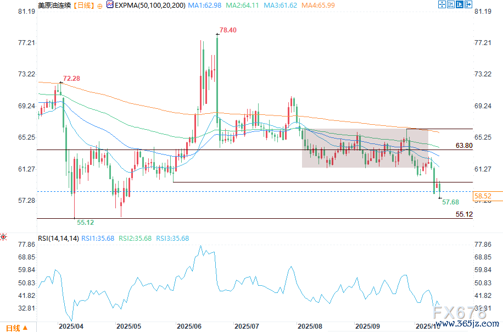This screenshot has width=503, height=332.
Task: Toggle the highlighted axis-scroll chart icon
Action: click(x=459, y=5)
